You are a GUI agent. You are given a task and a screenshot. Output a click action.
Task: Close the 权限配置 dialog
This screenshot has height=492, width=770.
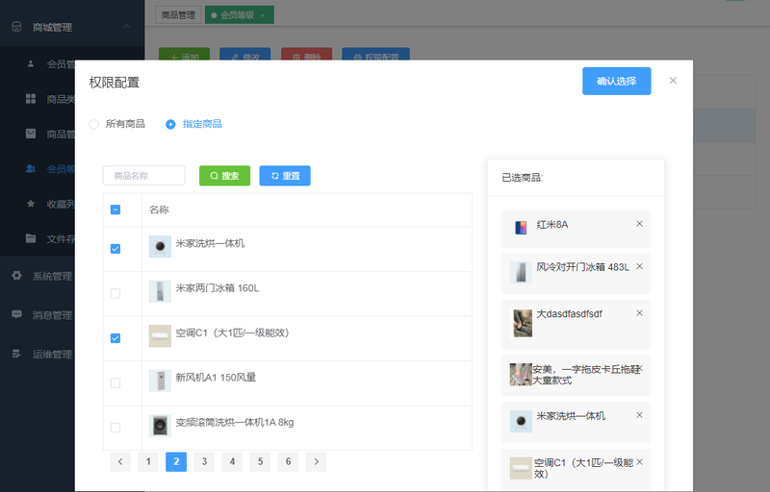[x=673, y=81]
